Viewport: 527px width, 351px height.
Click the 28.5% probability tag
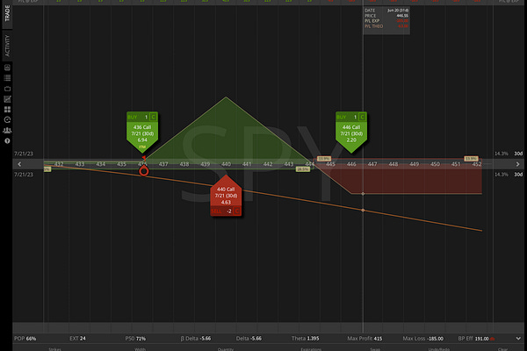[x=303, y=169]
